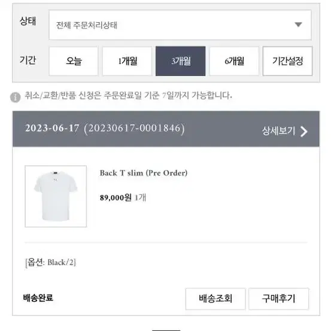This screenshot has height=331, width=331.
Task: Click the order date 2023-06-17
Action: click(x=52, y=128)
